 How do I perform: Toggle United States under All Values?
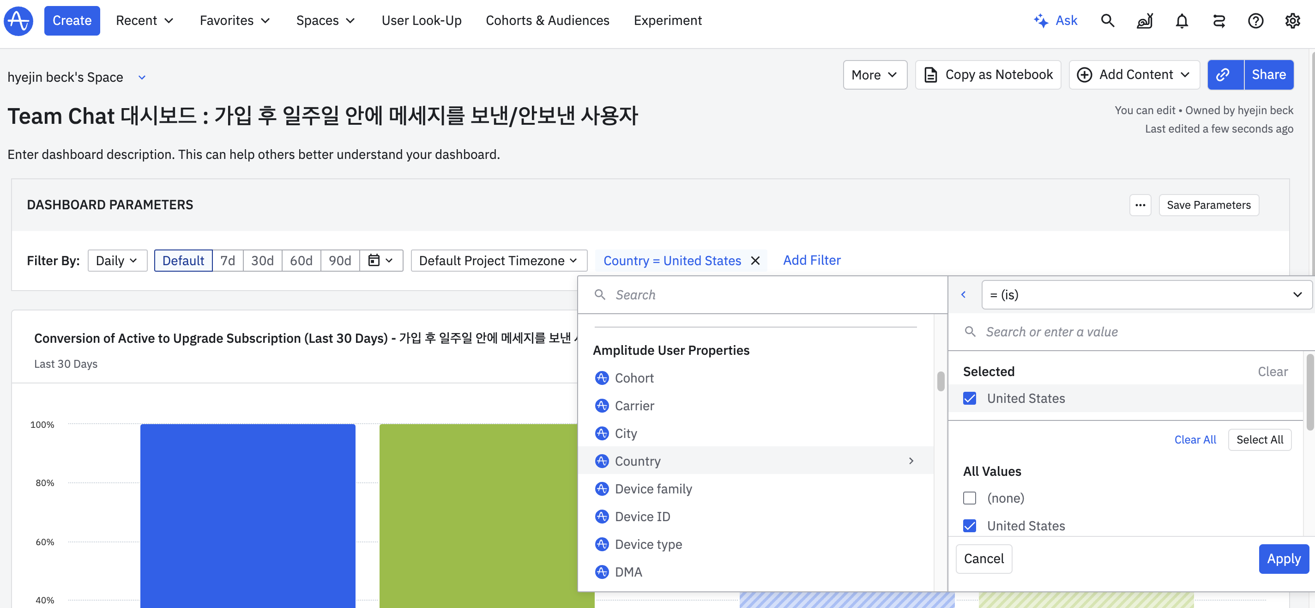pyautogui.click(x=970, y=525)
